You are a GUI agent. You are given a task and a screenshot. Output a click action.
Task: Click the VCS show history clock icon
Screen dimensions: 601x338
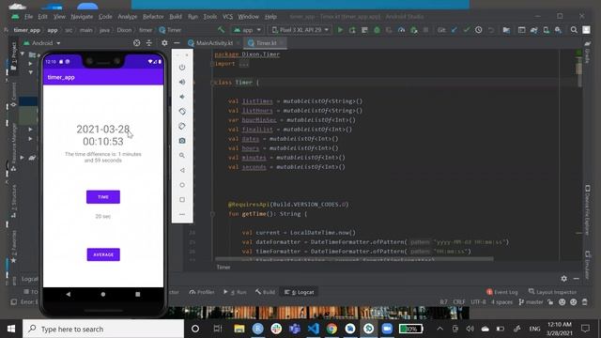[478, 30]
